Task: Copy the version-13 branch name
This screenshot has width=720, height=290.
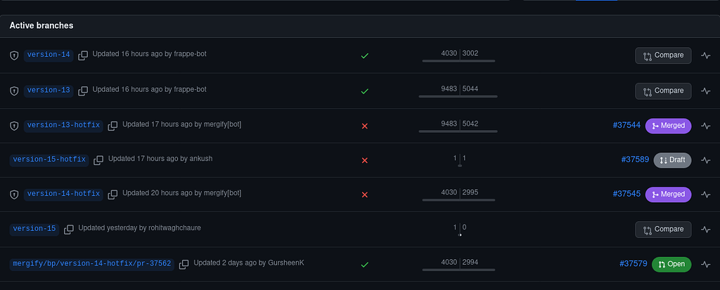Action: [83, 91]
